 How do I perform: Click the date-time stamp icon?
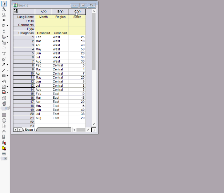[4, 143]
